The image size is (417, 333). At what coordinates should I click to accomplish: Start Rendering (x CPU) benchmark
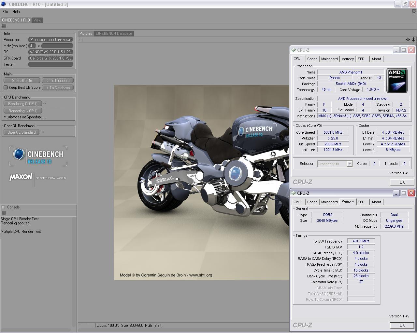[x=23, y=111]
